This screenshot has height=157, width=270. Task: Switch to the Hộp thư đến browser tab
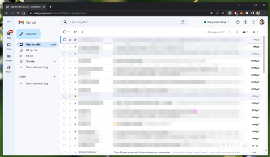tap(25, 7)
